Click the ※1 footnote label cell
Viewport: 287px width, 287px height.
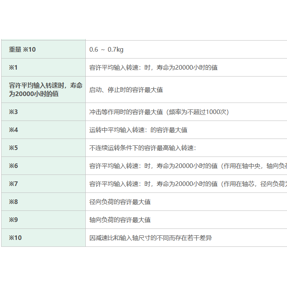(x=13, y=67)
